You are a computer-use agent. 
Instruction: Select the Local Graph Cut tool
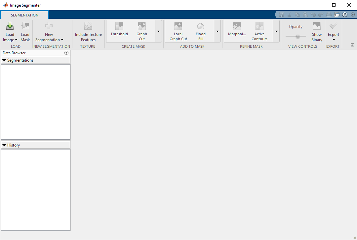point(178,31)
